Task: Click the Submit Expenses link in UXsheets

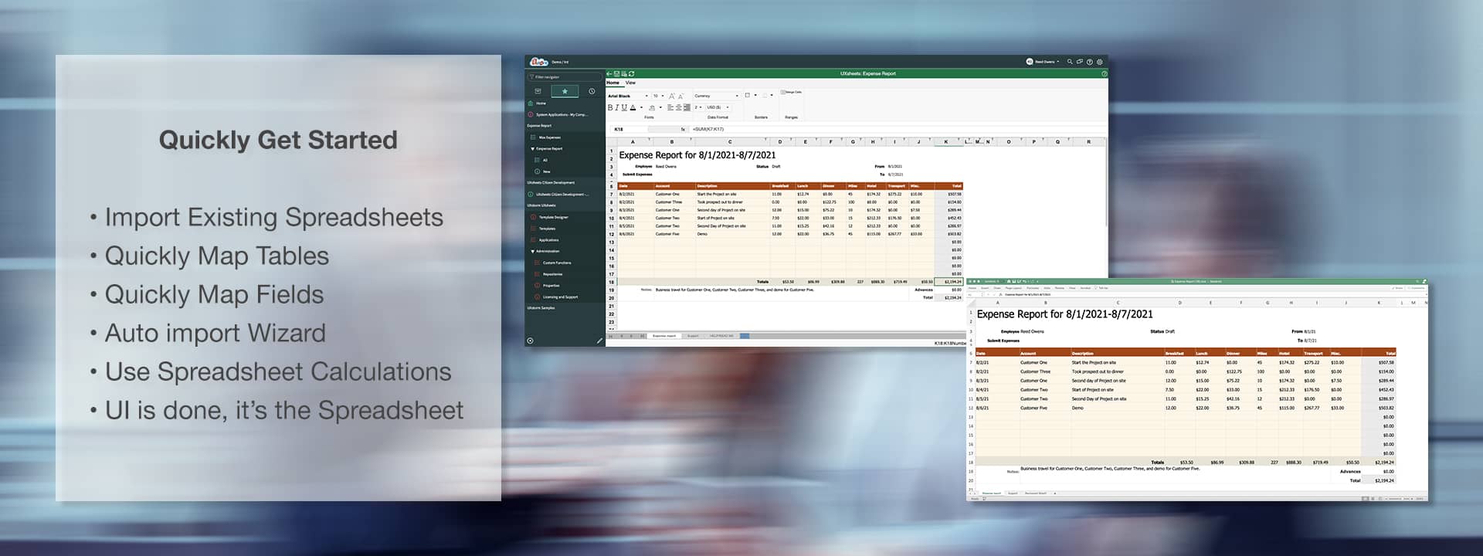Action: tap(638, 175)
